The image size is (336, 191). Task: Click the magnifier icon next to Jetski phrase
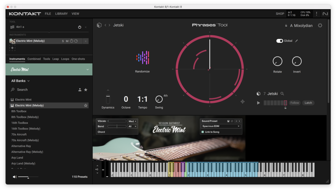(282, 94)
